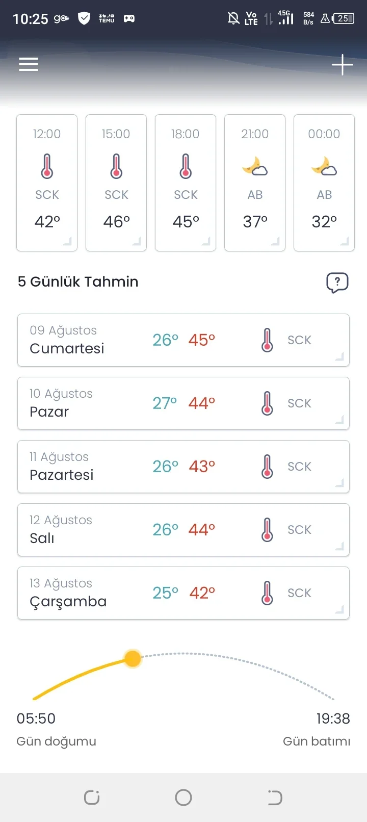Tap the moon cloud icon at 00:00

(324, 166)
